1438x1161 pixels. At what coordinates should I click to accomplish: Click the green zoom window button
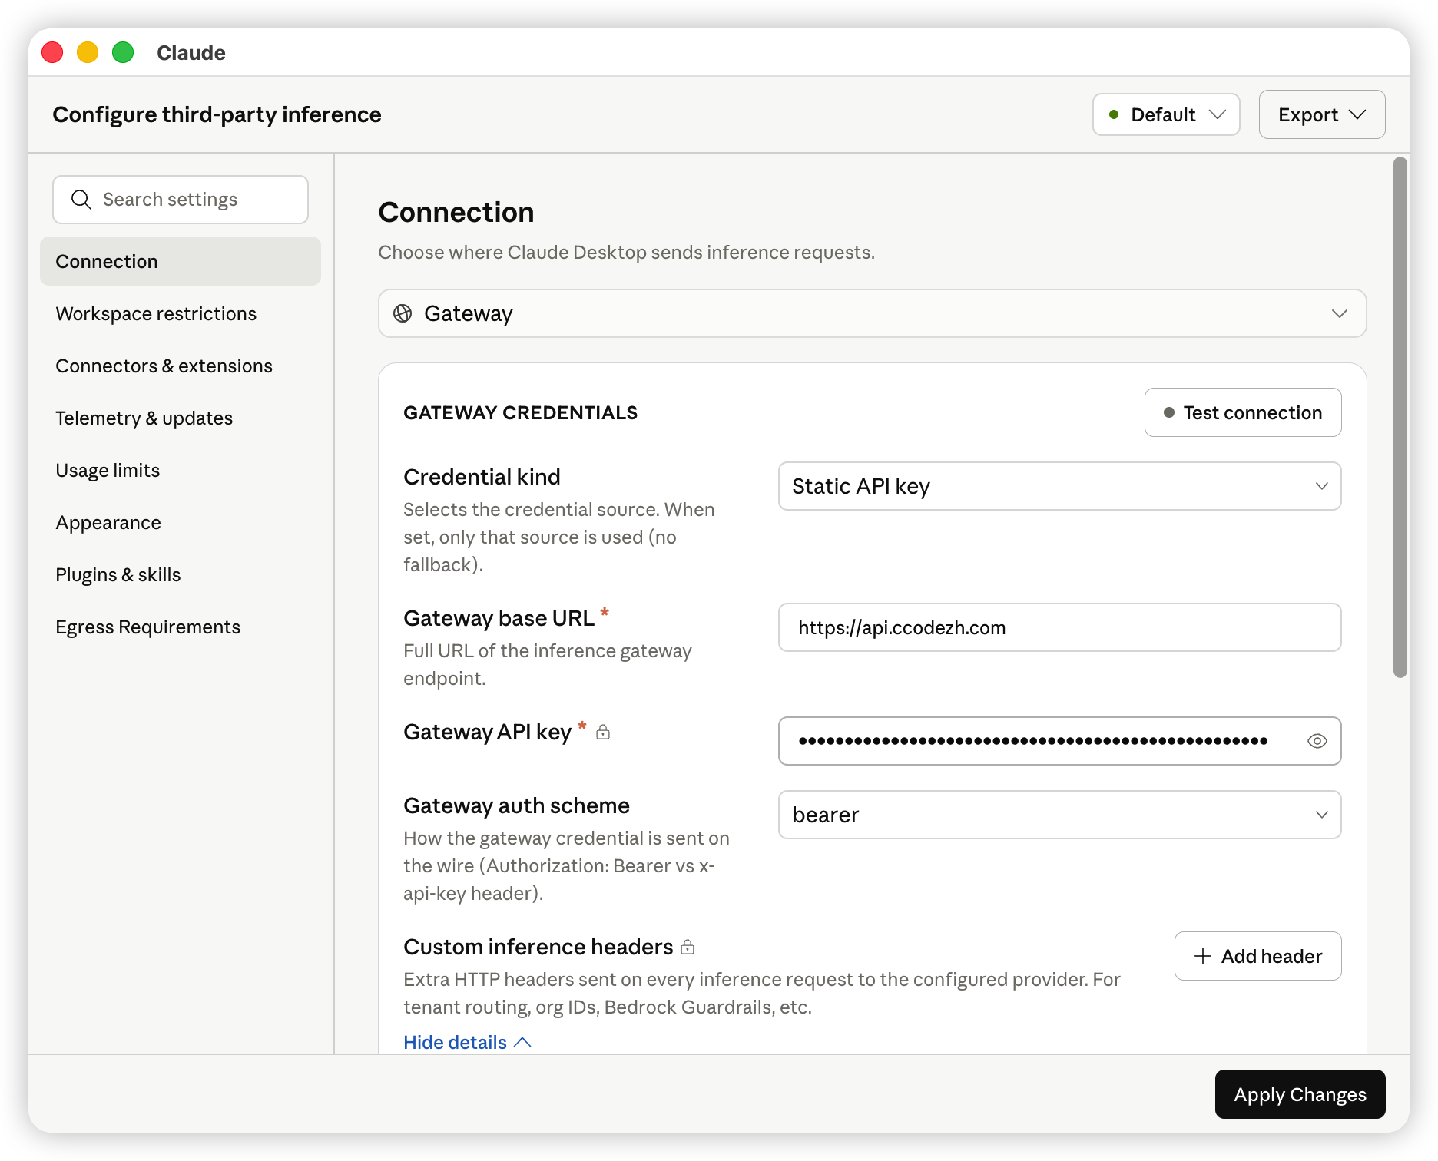123,52
